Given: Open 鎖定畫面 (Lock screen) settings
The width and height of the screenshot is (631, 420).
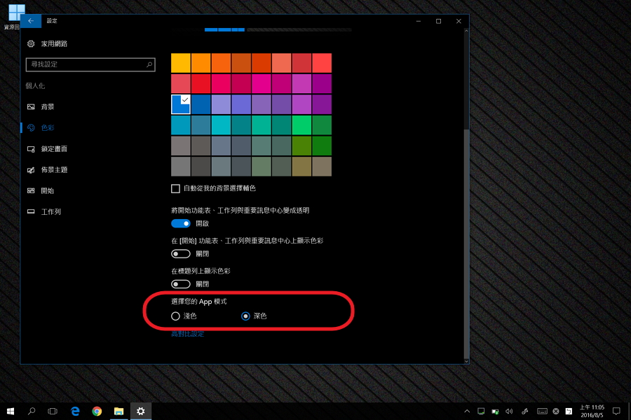Looking at the screenshot, I should (x=53, y=148).
